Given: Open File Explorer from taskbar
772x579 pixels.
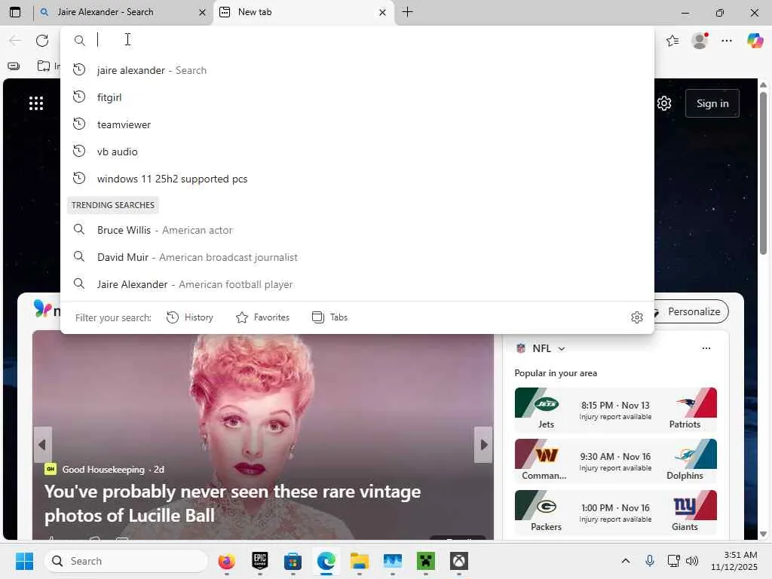Looking at the screenshot, I should click(360, 561).
